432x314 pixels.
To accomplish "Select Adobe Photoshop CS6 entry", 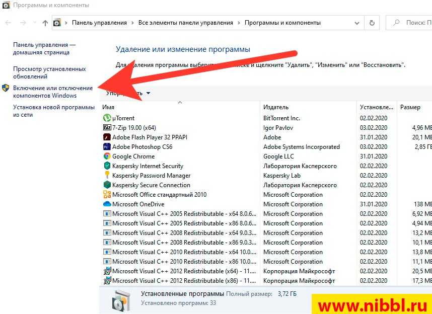I will [x=142, y=147].
